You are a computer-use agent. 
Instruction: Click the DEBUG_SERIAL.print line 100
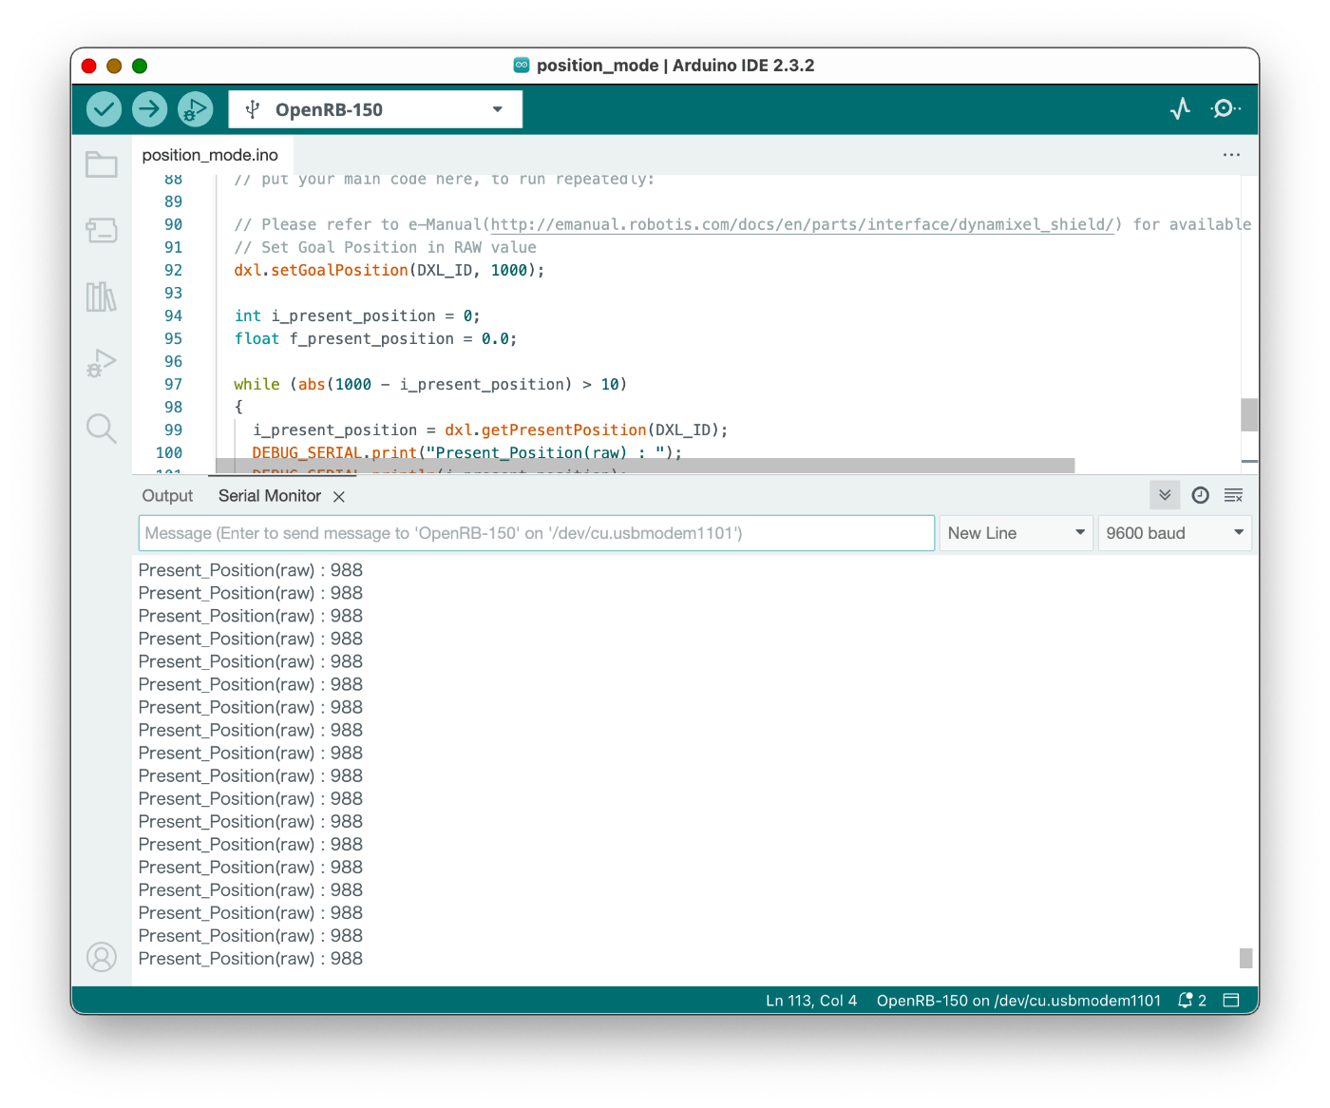click(x=467, y=452)
